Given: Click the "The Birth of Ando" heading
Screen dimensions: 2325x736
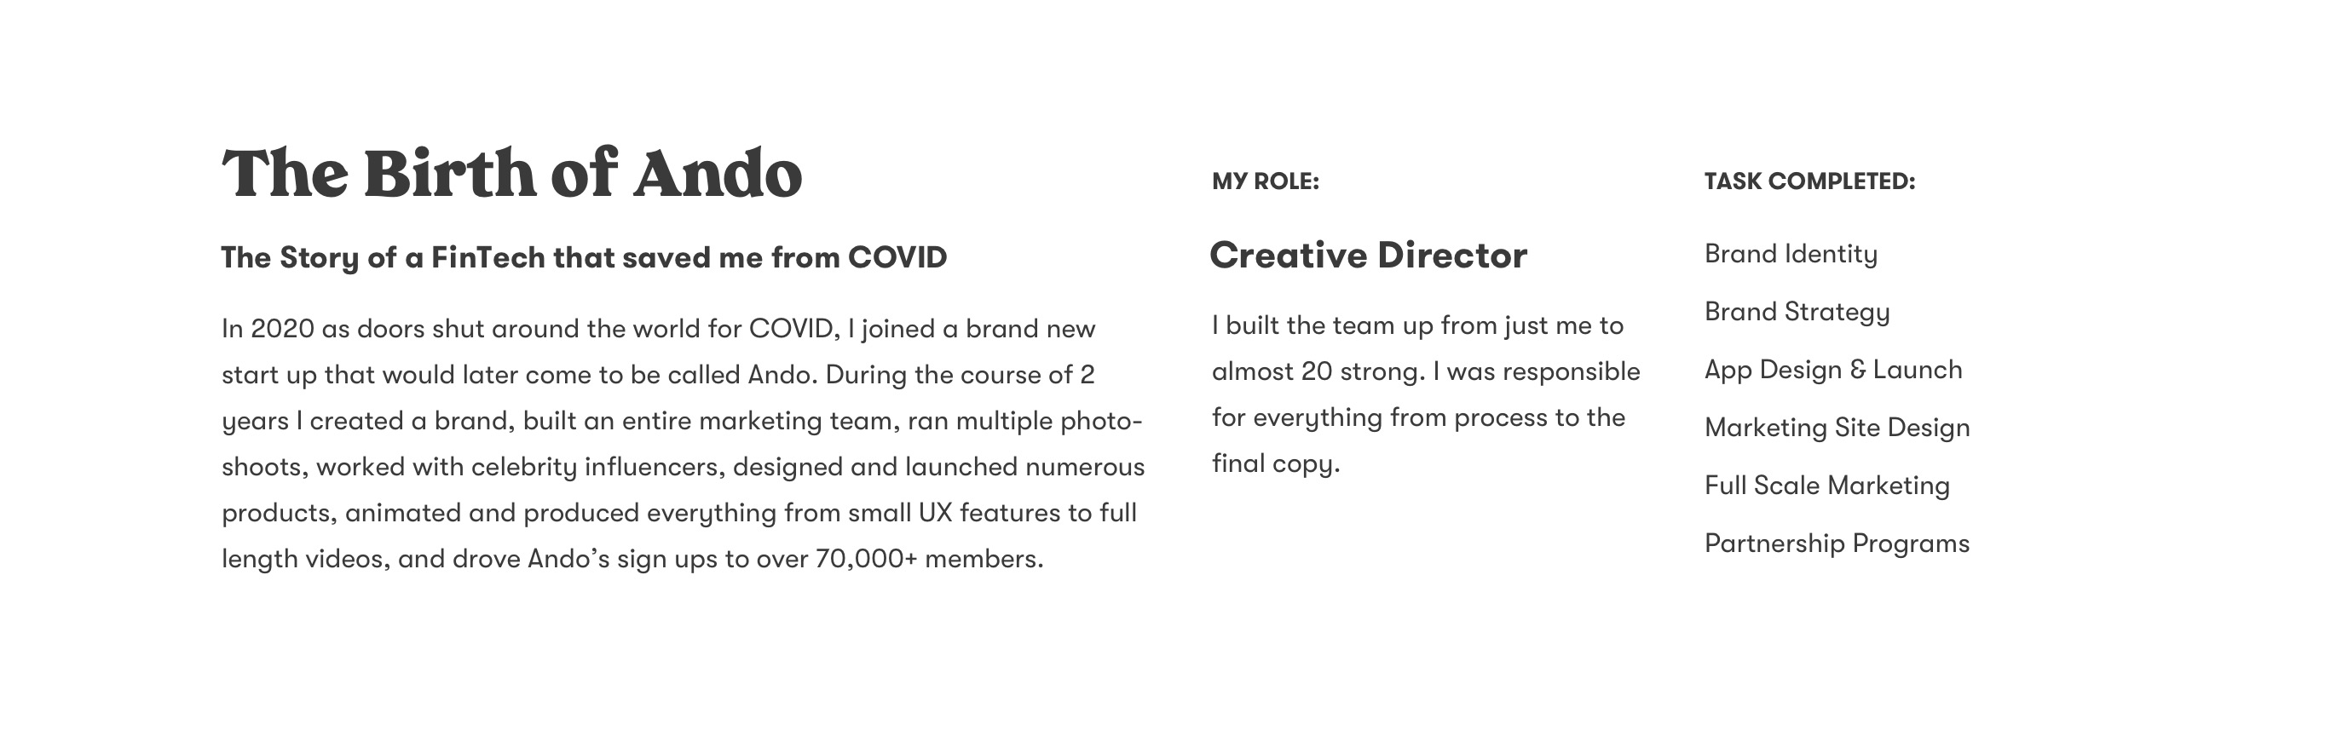Looking at the screenshot, I should 511,173.
